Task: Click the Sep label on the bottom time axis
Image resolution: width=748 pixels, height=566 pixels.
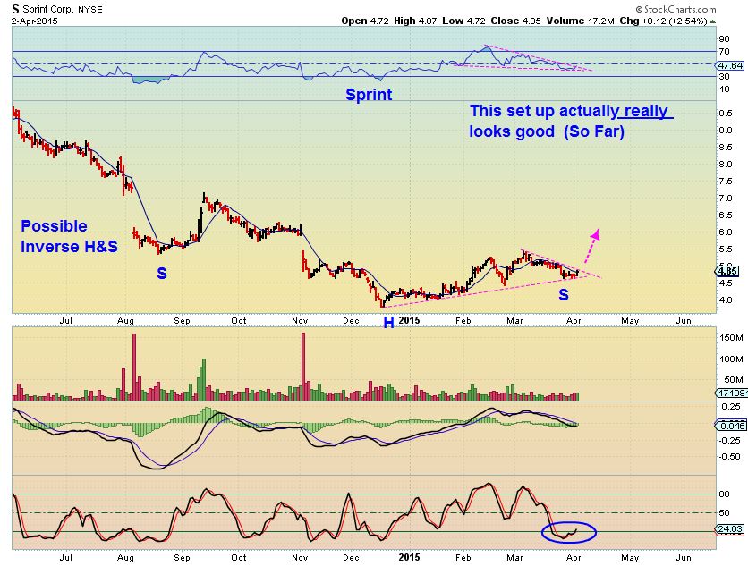Action: 182,558
